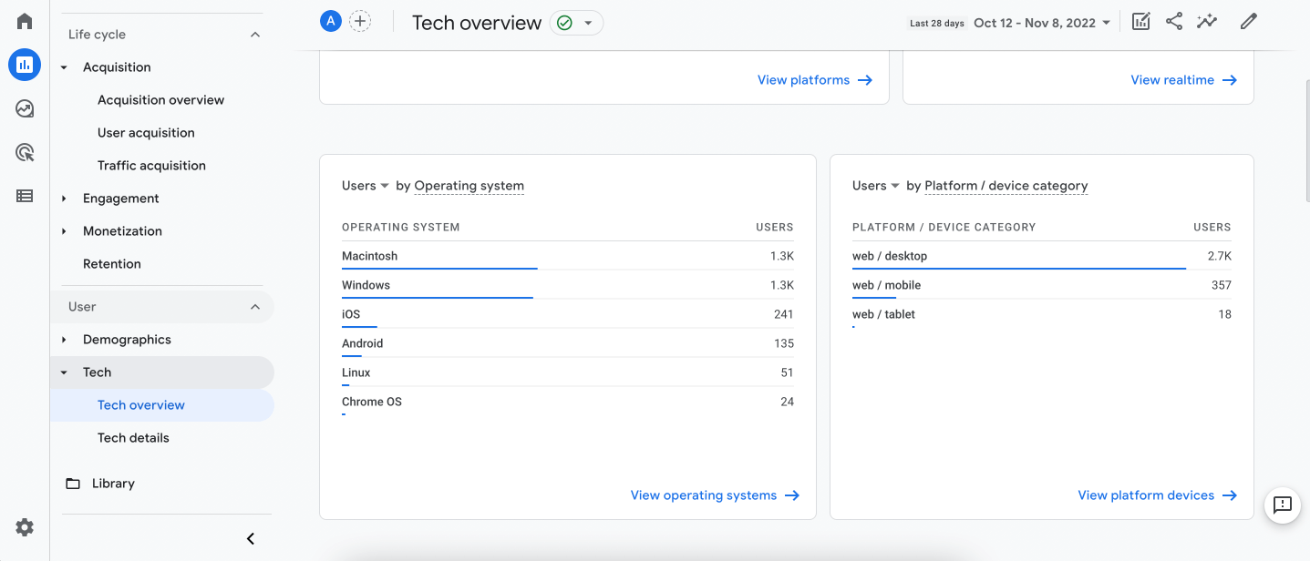
Task: Open the send feedback button
Action: (x=1283, y=505)
